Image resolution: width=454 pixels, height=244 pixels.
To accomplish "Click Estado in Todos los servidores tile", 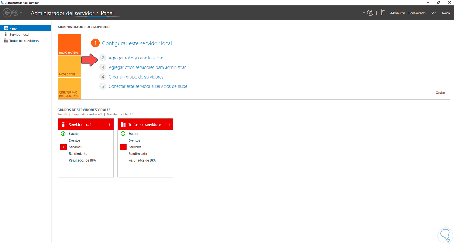I will tap(133, 134).
